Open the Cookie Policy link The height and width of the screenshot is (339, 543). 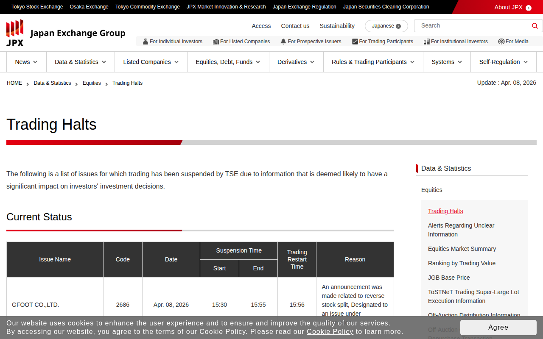pos(330,331)
